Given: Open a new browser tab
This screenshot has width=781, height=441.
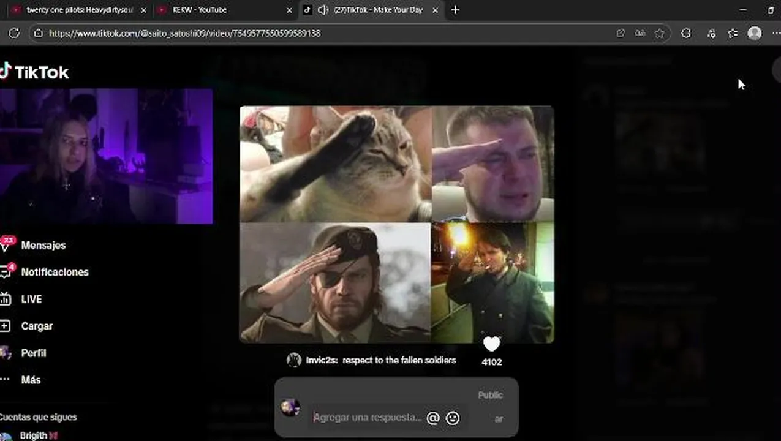Looking at the screenshot, I should 455,10.
